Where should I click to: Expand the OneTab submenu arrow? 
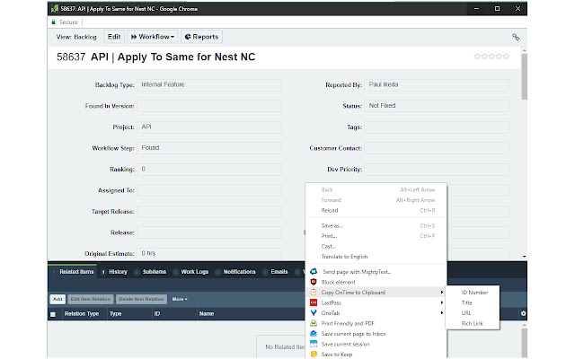[442, 313]
